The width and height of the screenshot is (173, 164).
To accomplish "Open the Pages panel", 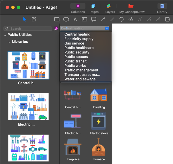I will [94, 8].
